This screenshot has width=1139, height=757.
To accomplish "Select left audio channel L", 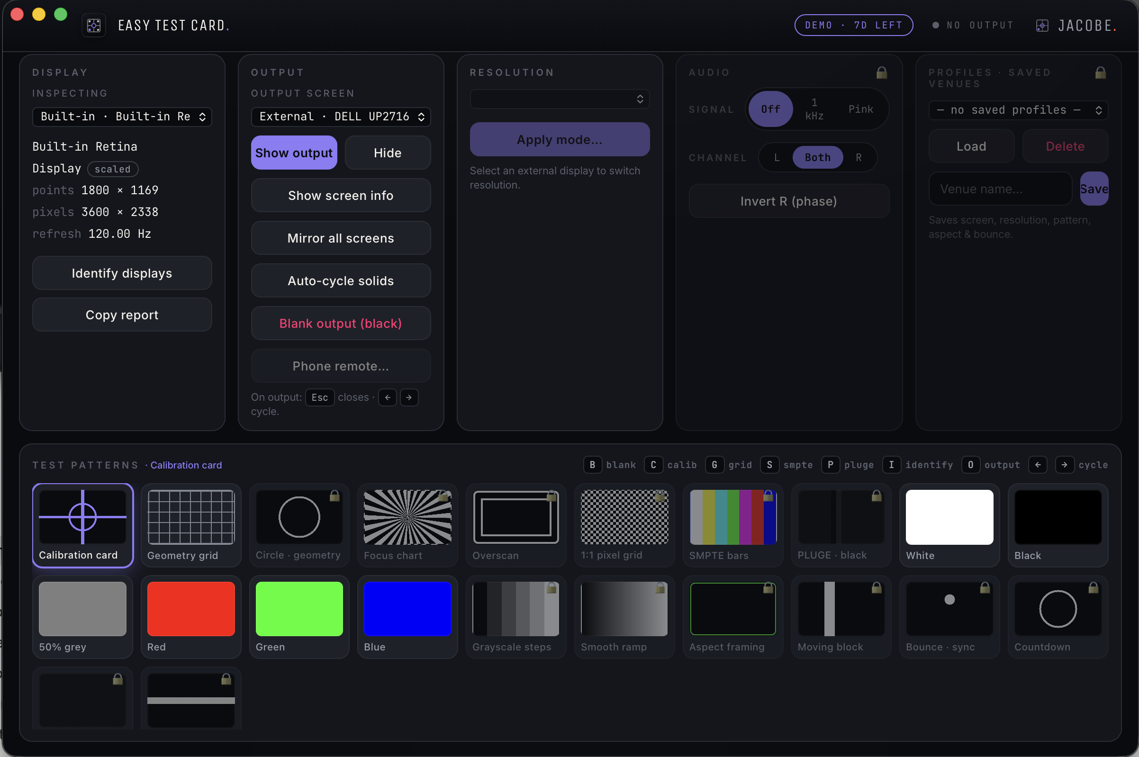I will (x=777, y=157).
